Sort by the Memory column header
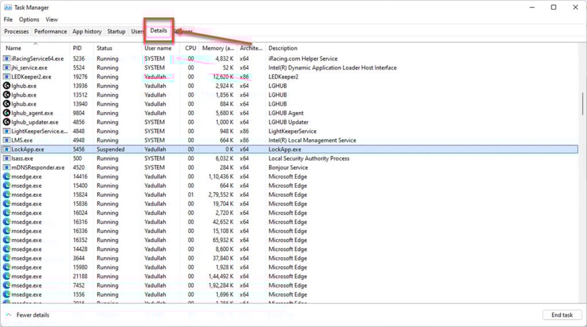This screenshot has width=587, height=327. click(218, 48)
